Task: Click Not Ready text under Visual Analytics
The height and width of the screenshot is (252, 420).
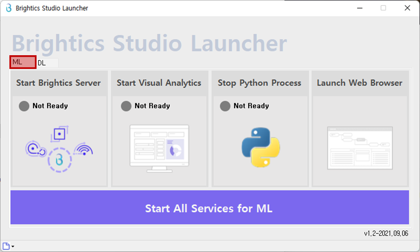Action: pyautogui.click(x=152, y=106)
